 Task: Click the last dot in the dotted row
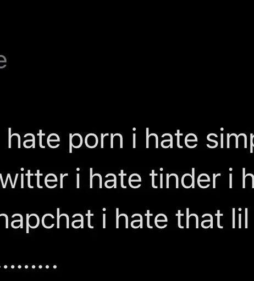coord(55,267)
